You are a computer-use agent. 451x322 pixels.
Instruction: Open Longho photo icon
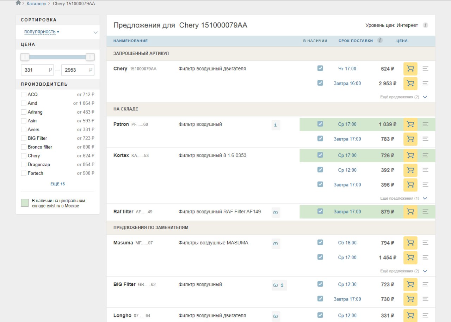coord(276,316)
